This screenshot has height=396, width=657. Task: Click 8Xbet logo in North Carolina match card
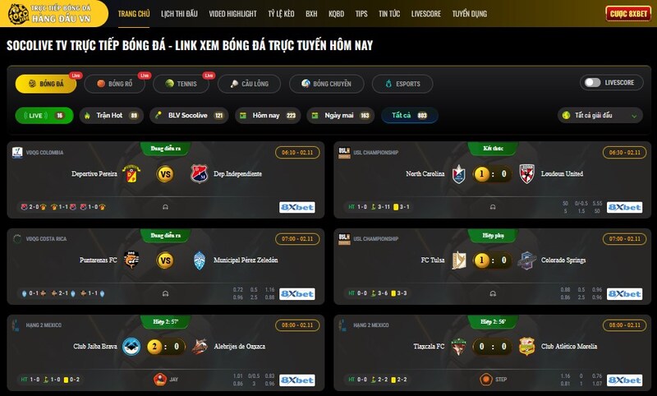tap(624, 207)
